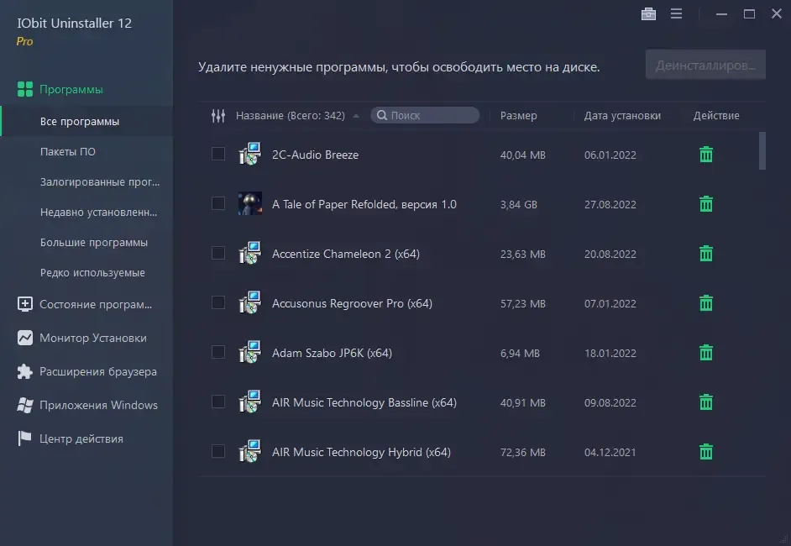Click the Расширения браузера puzzle icon
Screen dimensions: 791x546
tap(24, 371)
